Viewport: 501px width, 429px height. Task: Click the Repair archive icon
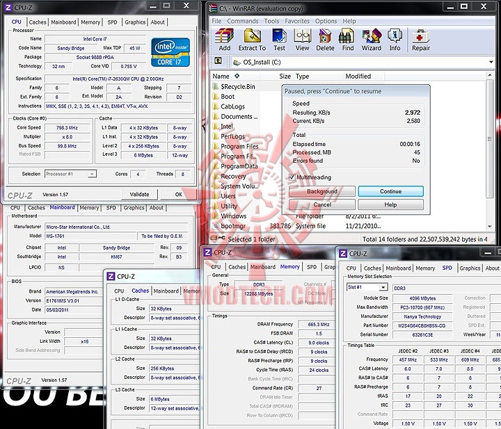(x=421, y=40)
